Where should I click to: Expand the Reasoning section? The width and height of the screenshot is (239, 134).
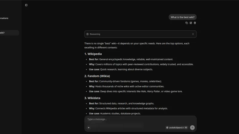[140, 34]
